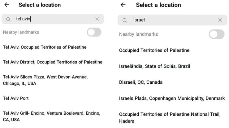Select Israels Plads, Copenhagen Municipality
The height and width of the screenshot is (128, 229).
click(172, 98)
